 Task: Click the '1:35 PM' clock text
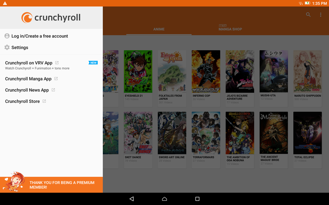[x=319, y=3]
